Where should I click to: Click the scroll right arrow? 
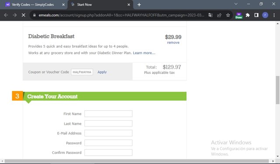click(273, 161)
